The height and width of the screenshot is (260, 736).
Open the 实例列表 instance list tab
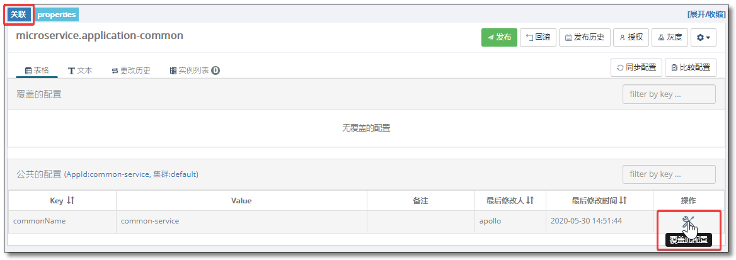(194, 71)
